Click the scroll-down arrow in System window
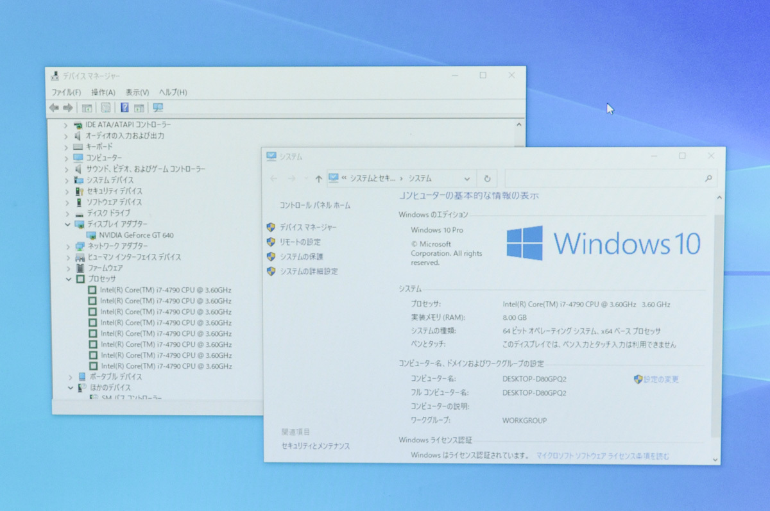This screenshot has height=511, width=770. (x=715, y=459)
